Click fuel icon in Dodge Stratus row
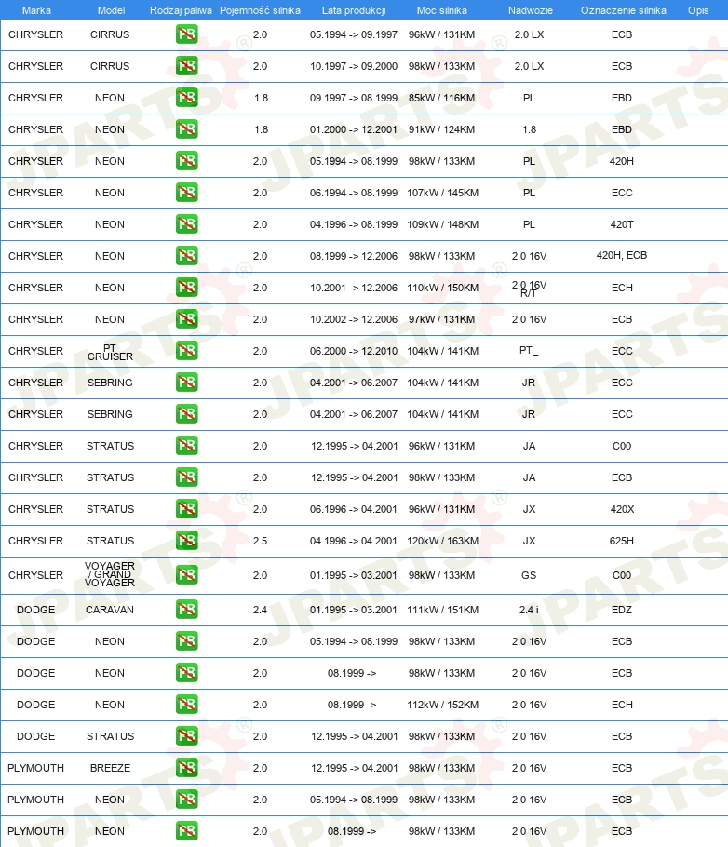 (186, 736)
